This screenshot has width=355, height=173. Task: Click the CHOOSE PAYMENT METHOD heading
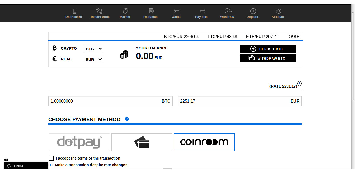tap(84, 119)
